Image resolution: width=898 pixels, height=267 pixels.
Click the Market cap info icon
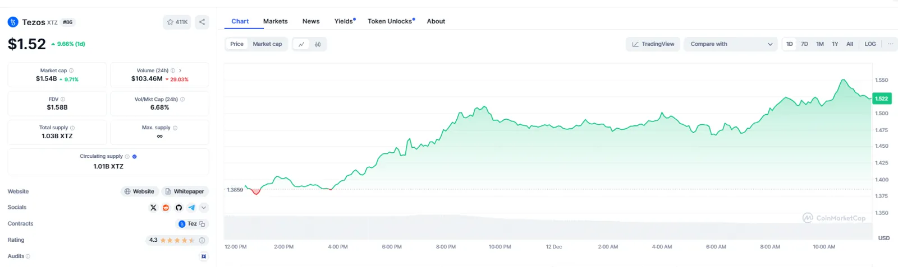click(71, 71)
